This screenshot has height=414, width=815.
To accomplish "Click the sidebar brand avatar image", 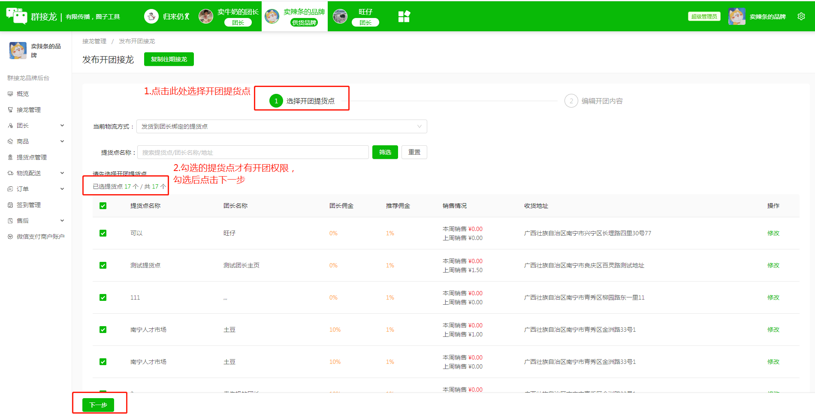I will (18, 51).
